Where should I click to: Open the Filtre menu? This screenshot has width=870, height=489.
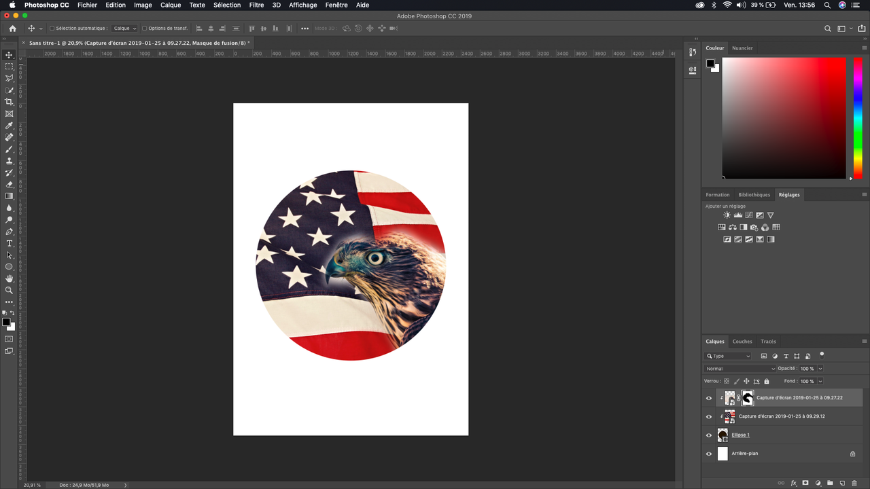click(256, 5)
